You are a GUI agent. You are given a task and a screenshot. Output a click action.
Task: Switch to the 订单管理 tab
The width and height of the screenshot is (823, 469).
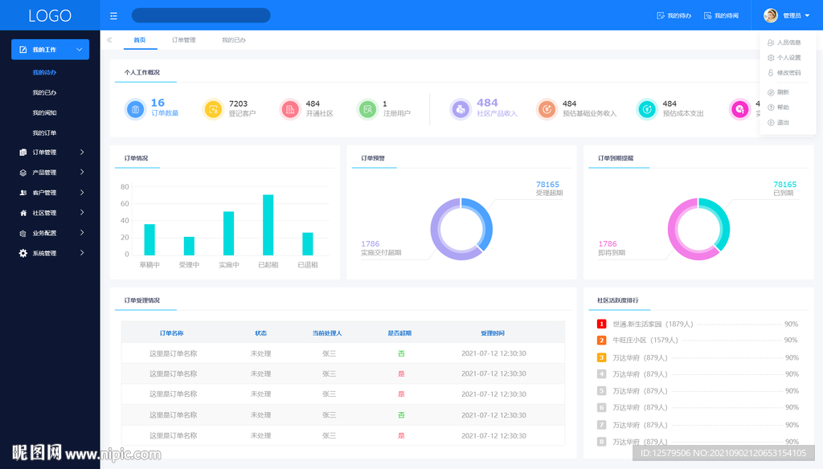click(x=183, y=40)
